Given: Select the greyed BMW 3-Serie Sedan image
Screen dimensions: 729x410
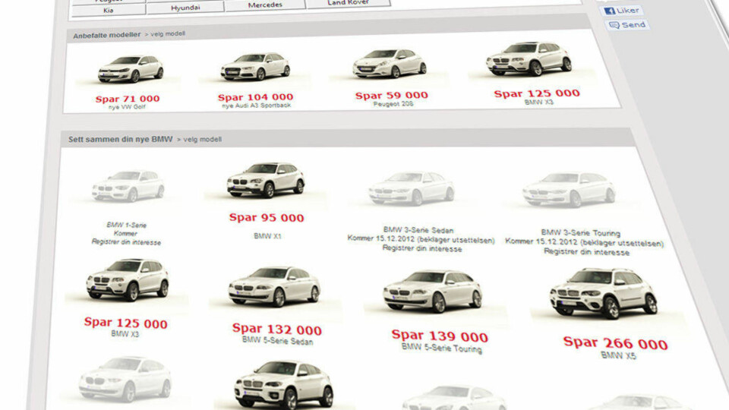Looking at the screenshot, I should click(x=411, y=188).
